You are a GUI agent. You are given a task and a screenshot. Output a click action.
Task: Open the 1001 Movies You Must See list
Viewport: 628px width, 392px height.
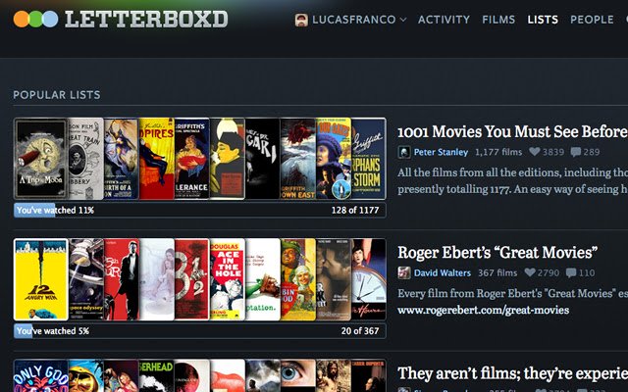point(512,131)
